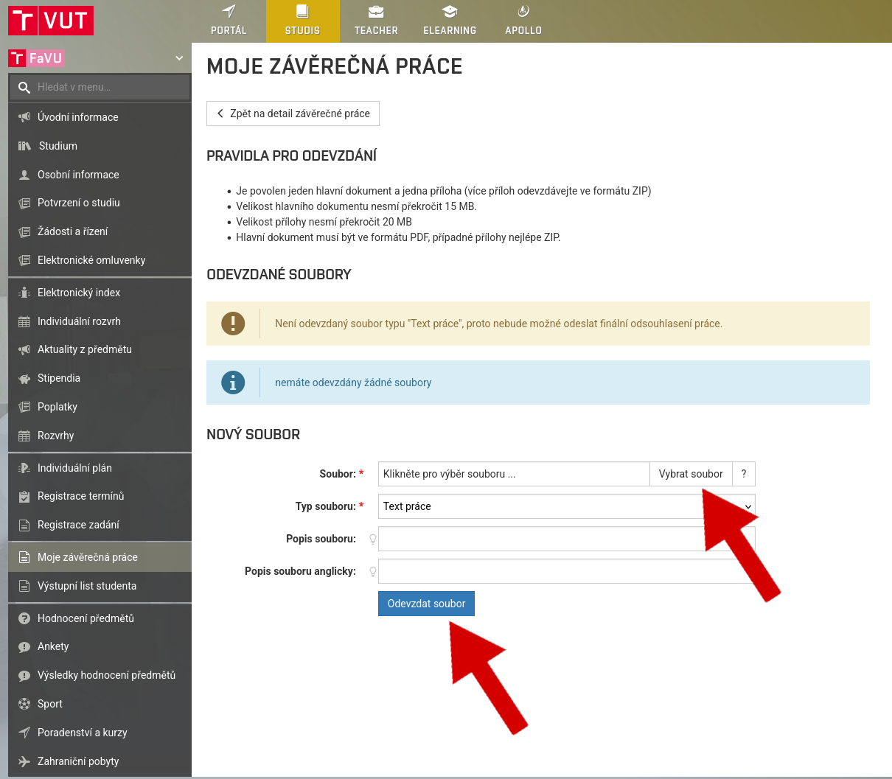The height and width of the screenshot is (779, 892).
Task: Open Aktuality z předmětu menu item
Action: (100, 349)
